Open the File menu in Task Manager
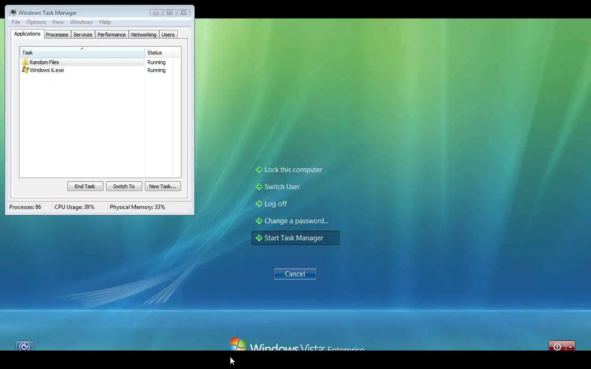Viewport: 591px width, 369px height. point(16,22)
